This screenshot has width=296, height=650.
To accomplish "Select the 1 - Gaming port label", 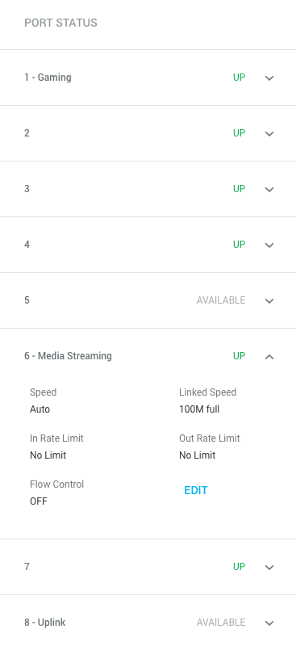I will point(48,78).
